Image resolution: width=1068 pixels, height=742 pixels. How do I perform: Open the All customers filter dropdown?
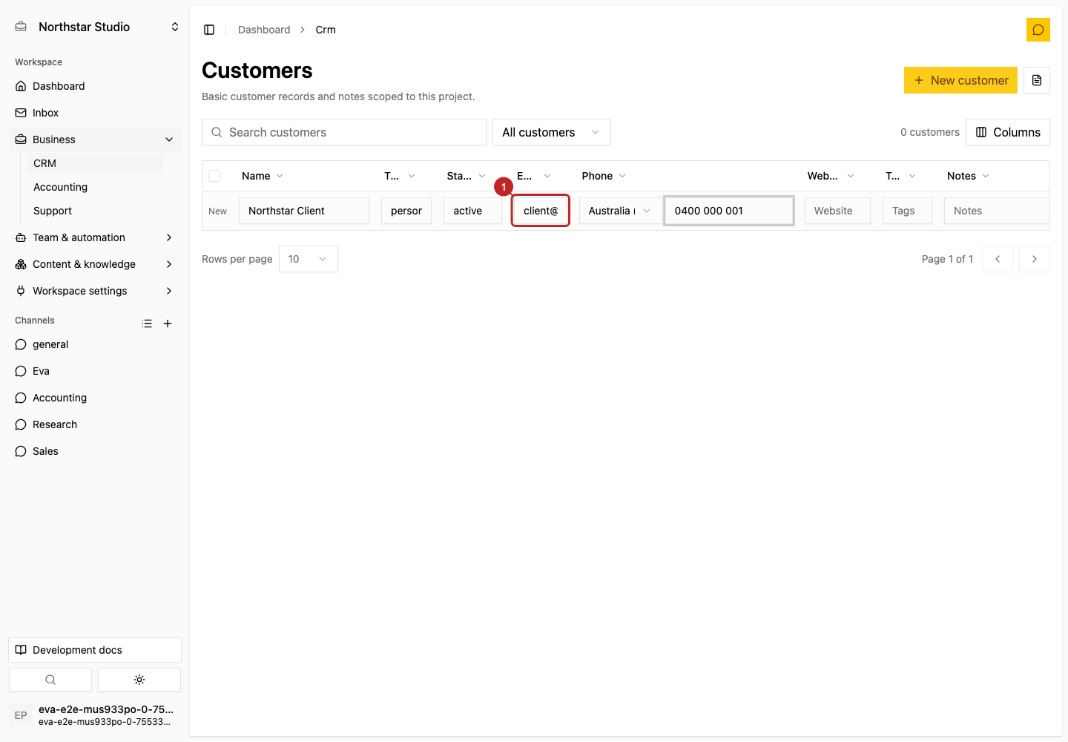(552, 132)
